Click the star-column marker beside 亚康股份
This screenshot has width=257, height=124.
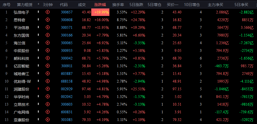(x=38, y=119)
